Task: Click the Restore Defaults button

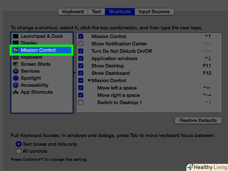Action: coord(198,120)
